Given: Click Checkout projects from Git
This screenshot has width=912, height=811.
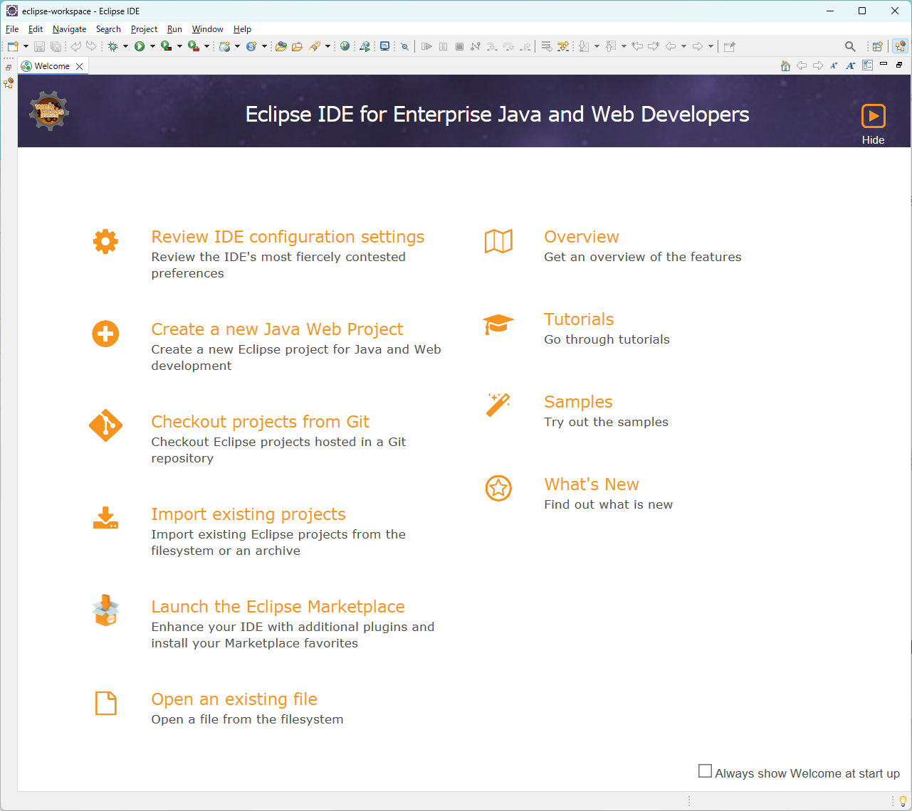Looking at the screenshot, I should [x=260, y=422].
